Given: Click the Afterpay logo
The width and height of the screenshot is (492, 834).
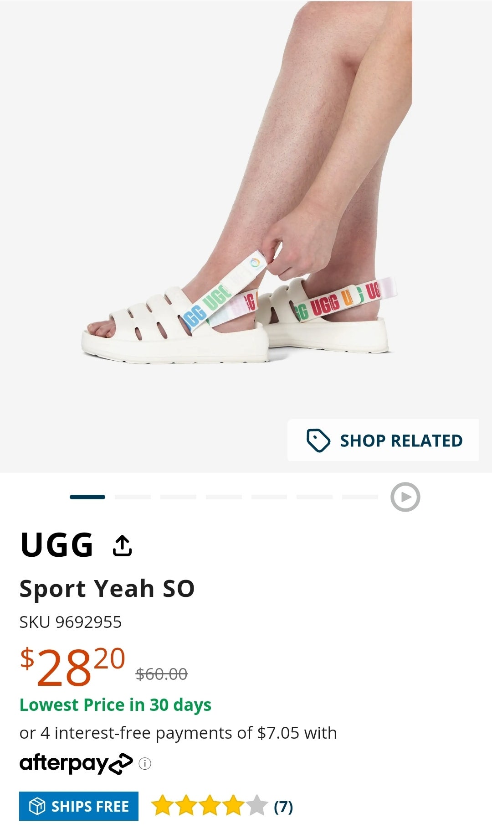Looking at the screenshot, I should point(76,763).
